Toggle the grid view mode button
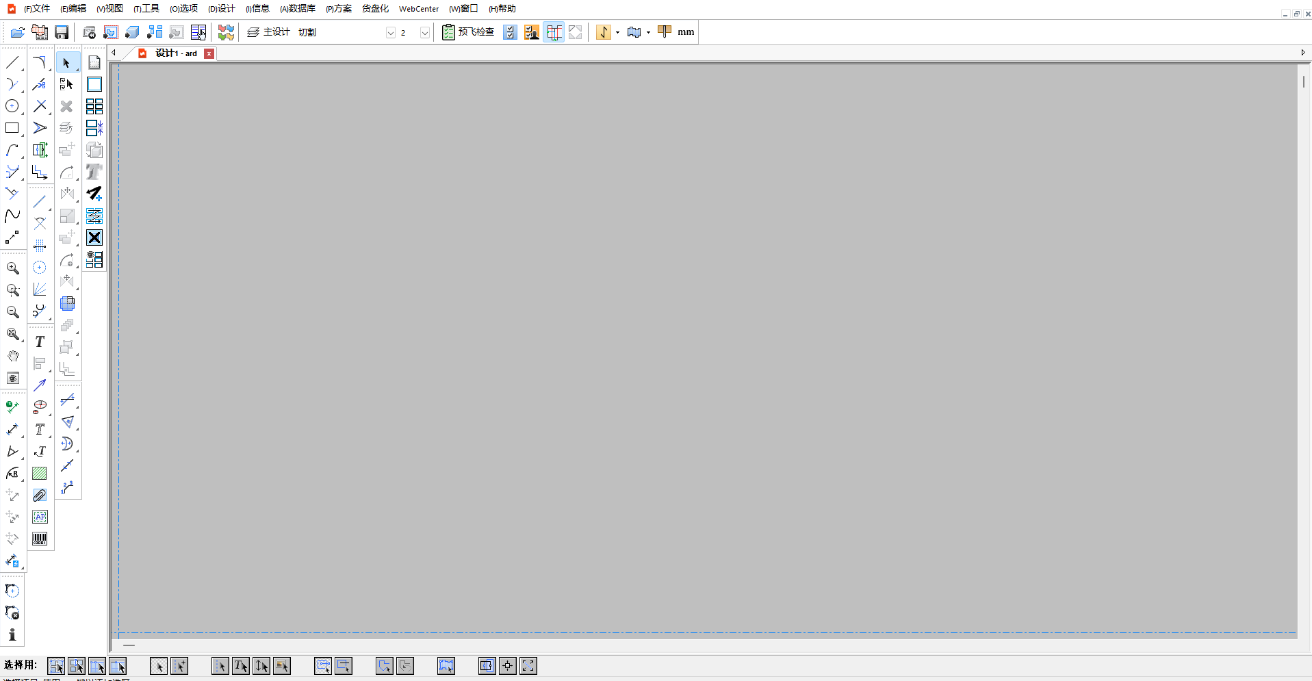Screen dimensions: 1312x681 (x=554, y=32)
